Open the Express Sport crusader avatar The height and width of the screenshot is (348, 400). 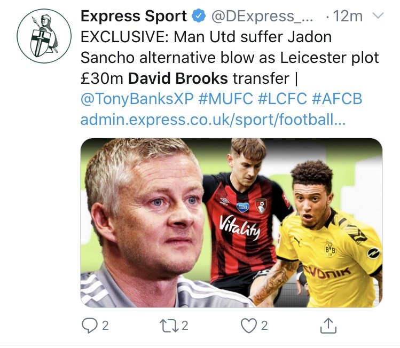pos(44,36)
